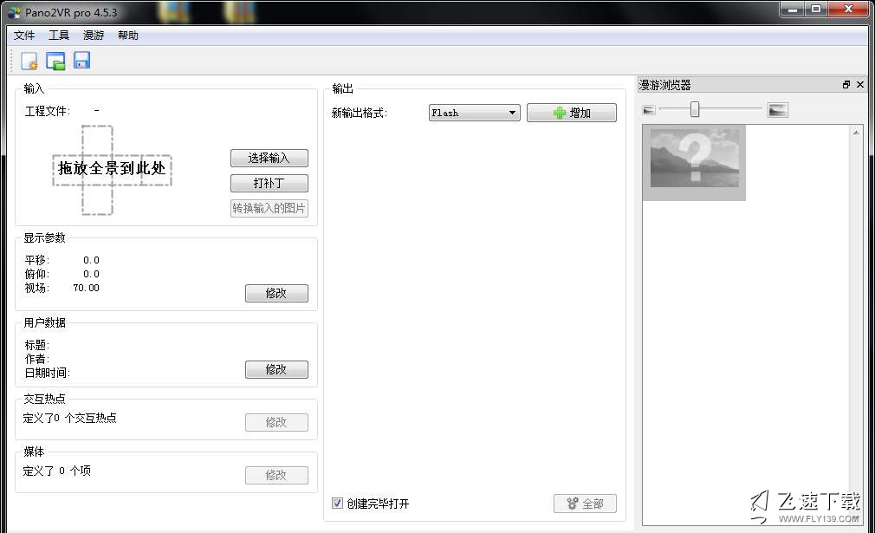The height and width of the screenshot is (533, 875).
Task: Click the new project toolbar icon
Action: [x=29, y=61]
